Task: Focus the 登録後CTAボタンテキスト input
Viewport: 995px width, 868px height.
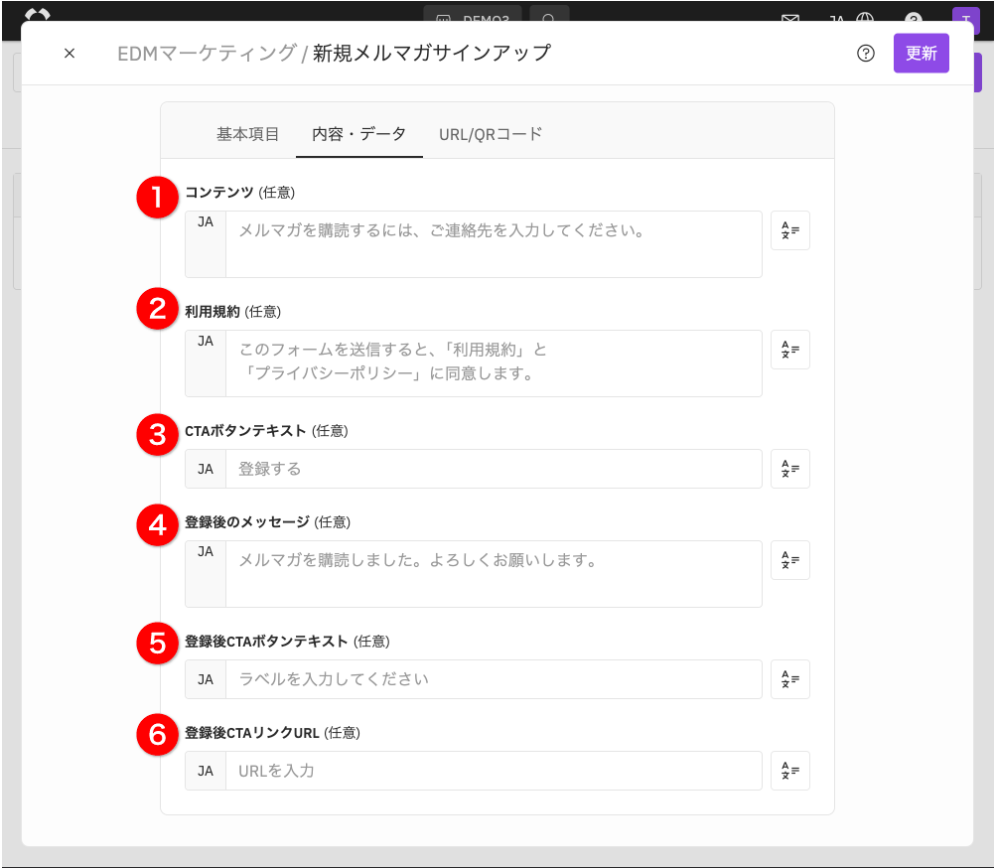Action: tap(494, 679)
